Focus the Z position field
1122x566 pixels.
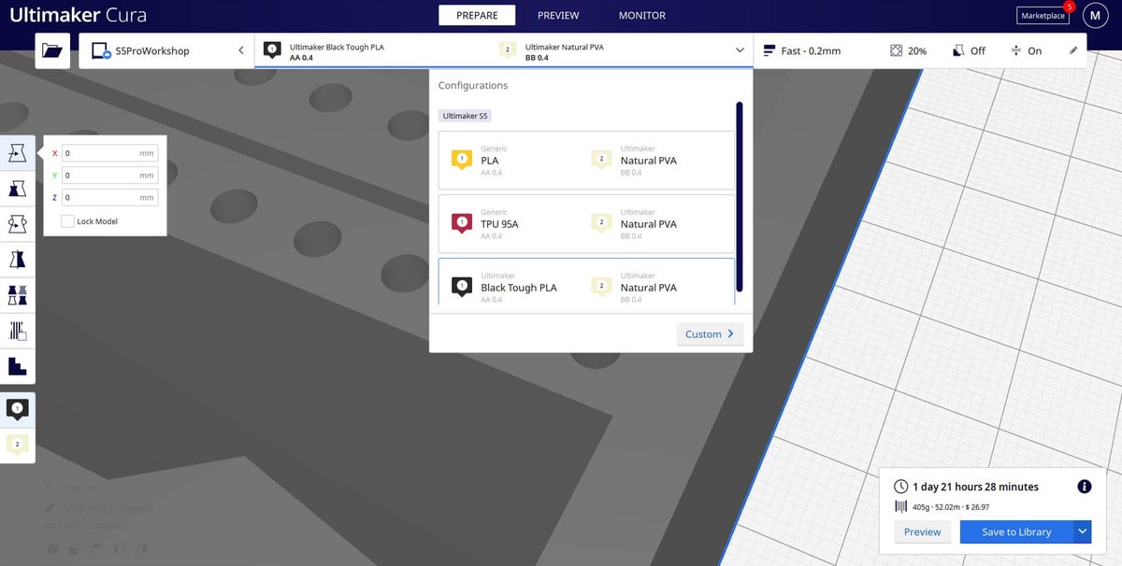pyautogui.click(x=109, y=198)
